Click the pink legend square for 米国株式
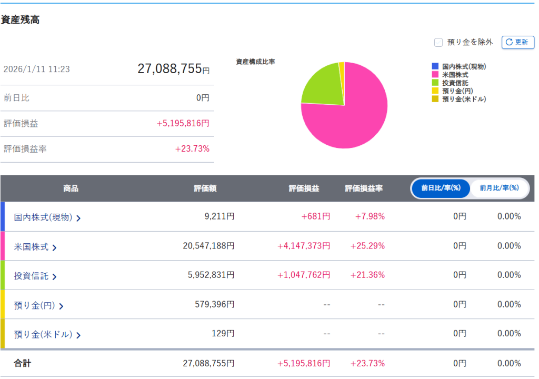The height and width of the screenshot is (379, 539). click(x=435, y=75)
